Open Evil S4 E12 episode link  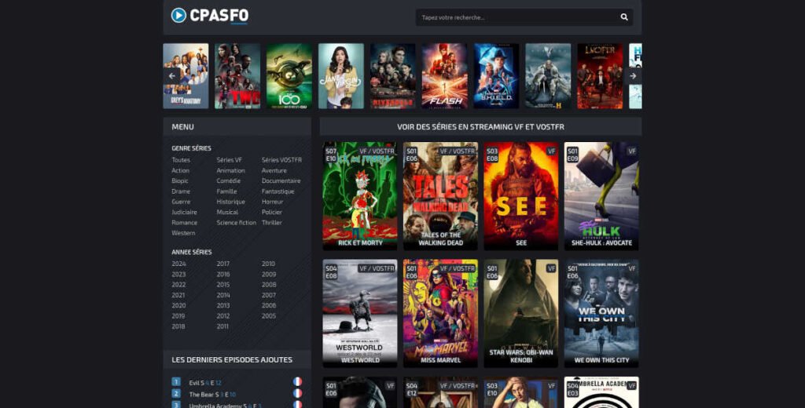205,383
